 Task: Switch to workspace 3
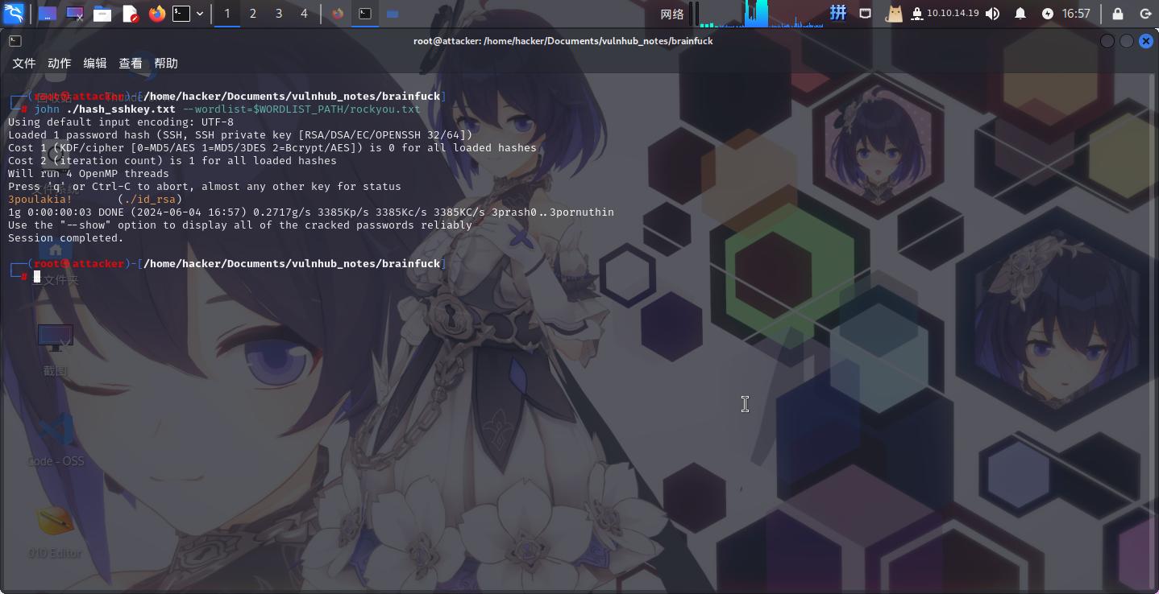(x=279, y=14)
